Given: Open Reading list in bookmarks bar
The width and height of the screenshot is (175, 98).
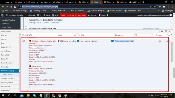Looking at the screenshot, I should pyautogui.click(x=168, y=11).
